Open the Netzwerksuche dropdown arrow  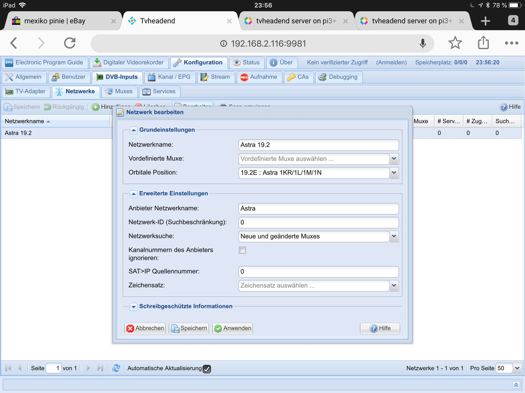(x=394, y=236)
